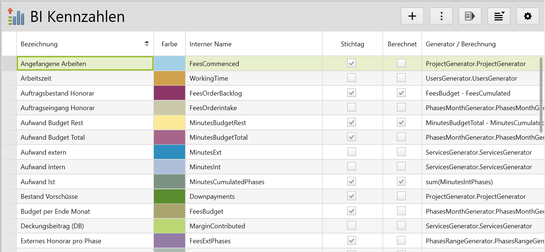Sort by the Interner Name column header
The height and width of the screenshot is (252, 545).
tap(211, 44)
